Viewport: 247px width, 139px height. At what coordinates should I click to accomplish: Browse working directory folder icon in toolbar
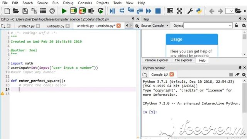coord(238,11)
